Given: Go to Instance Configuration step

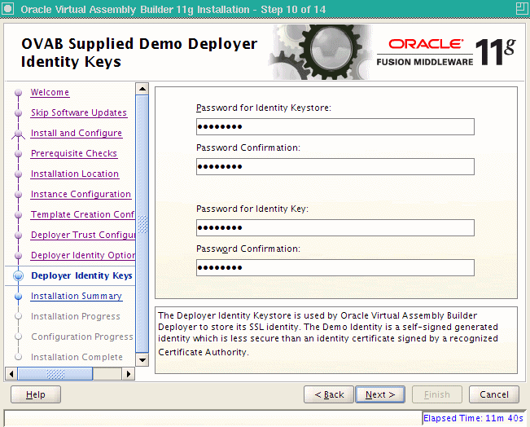Looking at the screenshot, I should pos(81,194).
